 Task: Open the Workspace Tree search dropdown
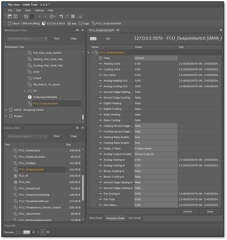tap(46, 39)
